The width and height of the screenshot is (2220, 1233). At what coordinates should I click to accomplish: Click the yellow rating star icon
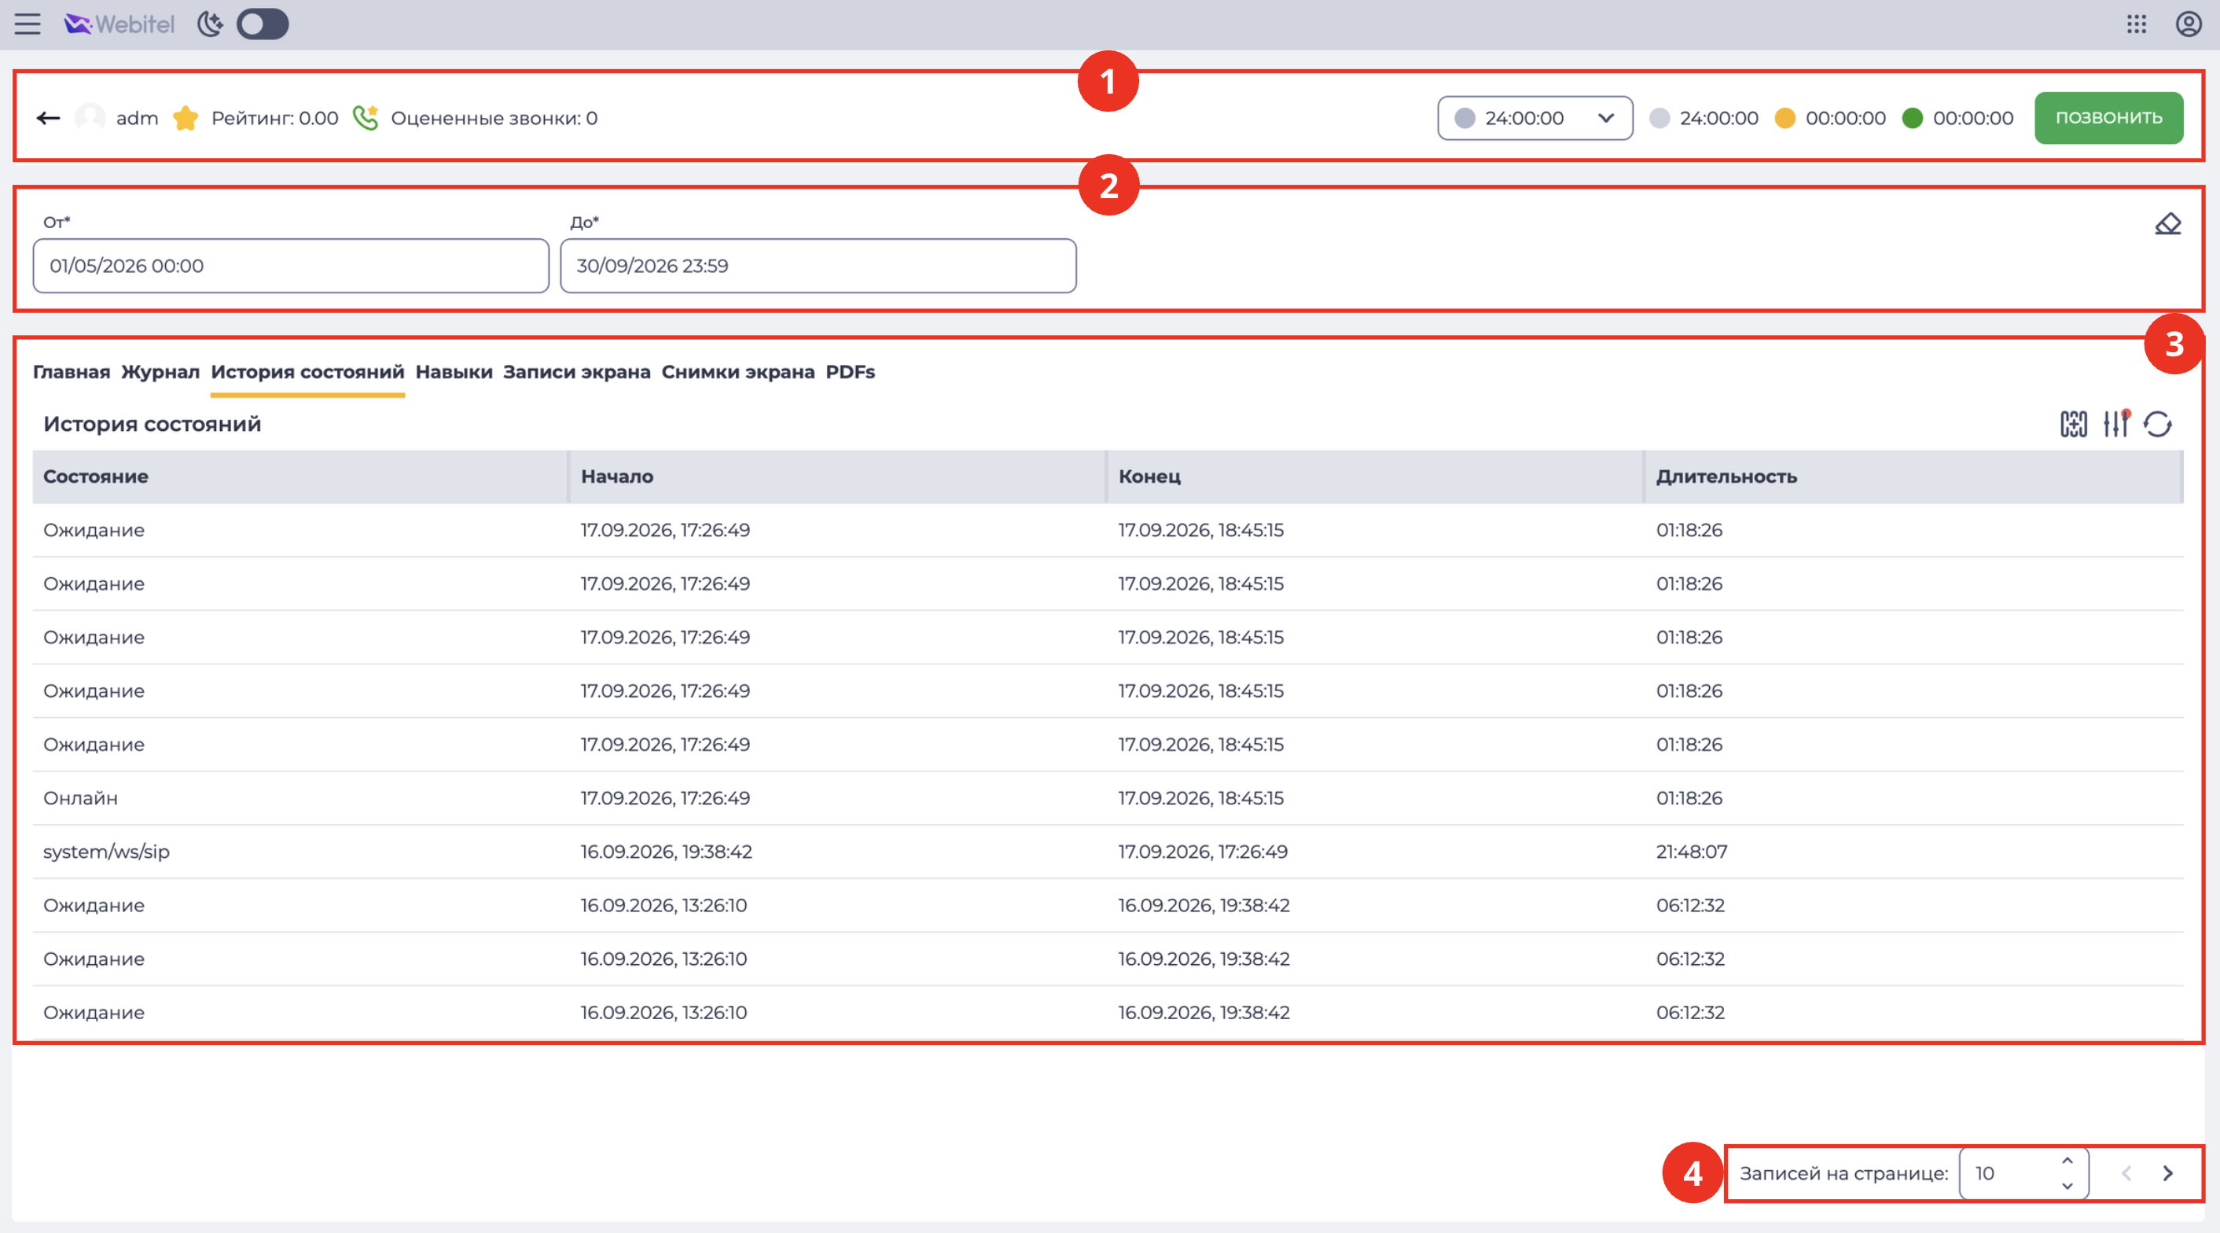coord(186,118)
